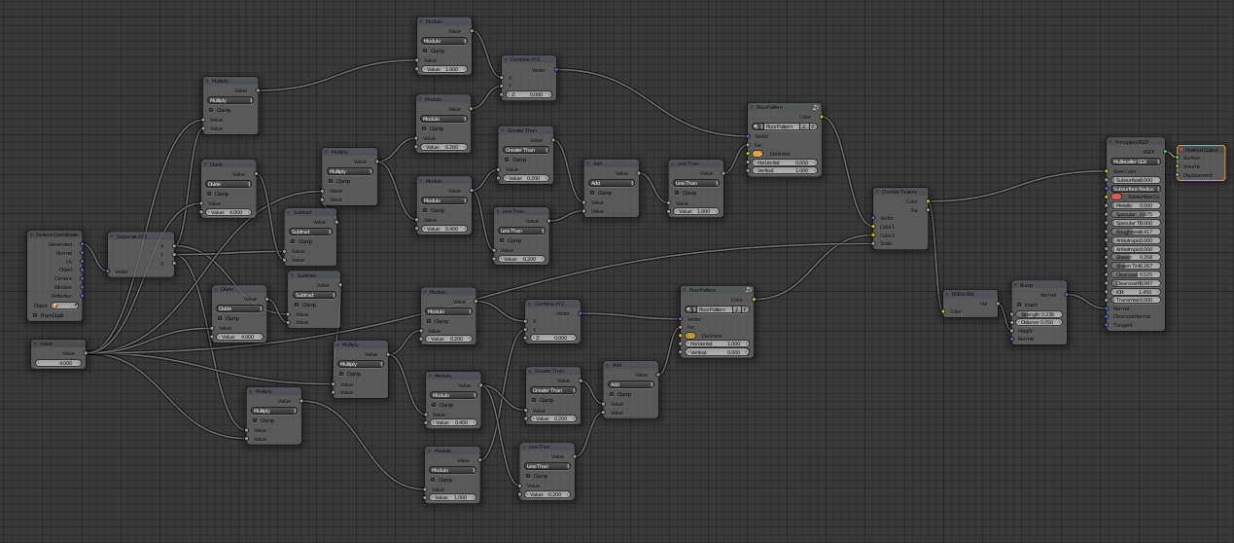Collapse the Material Output node via its triangle
The width and height of the screenshot is (1234, 543).
(x=1181, y=150)
